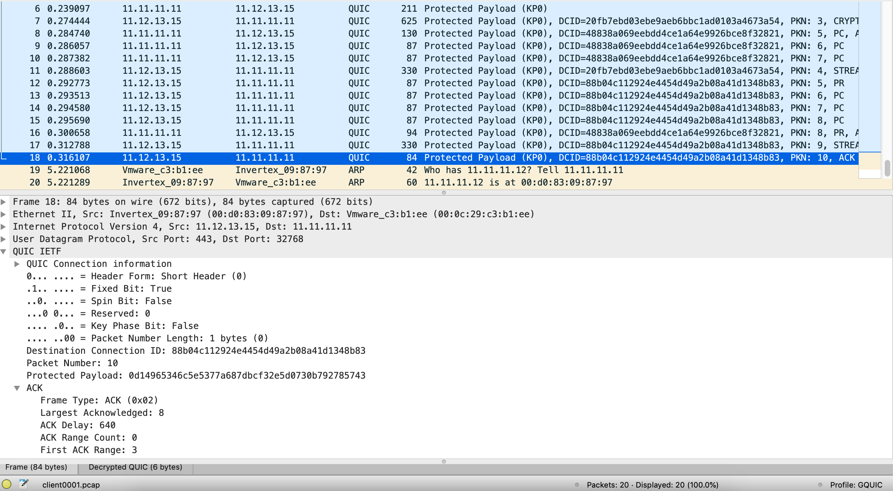Select packet 19 ARP request row
Viewport: 893px width, 491px height.
point(312,170)
